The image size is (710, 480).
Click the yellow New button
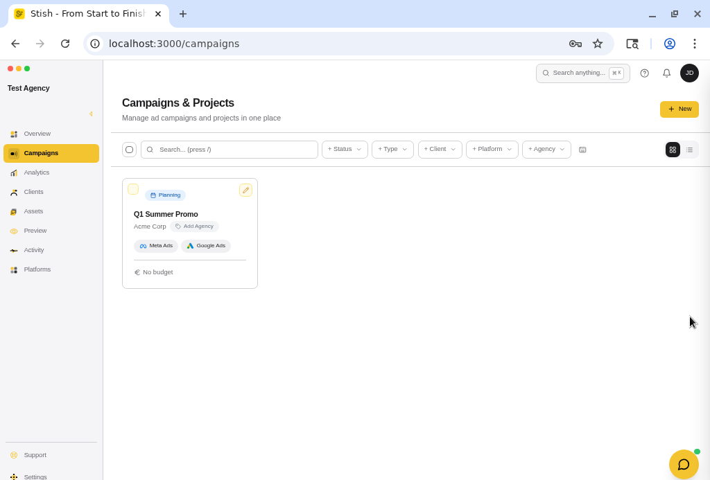pos(679,109)
